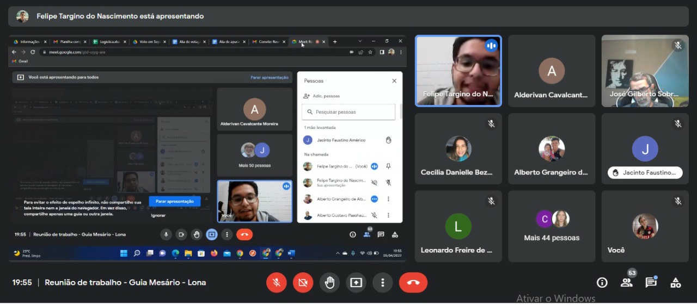The image size is (697, 305).
Task: Select José Gilberto's video tile
Action: [645, 71]
